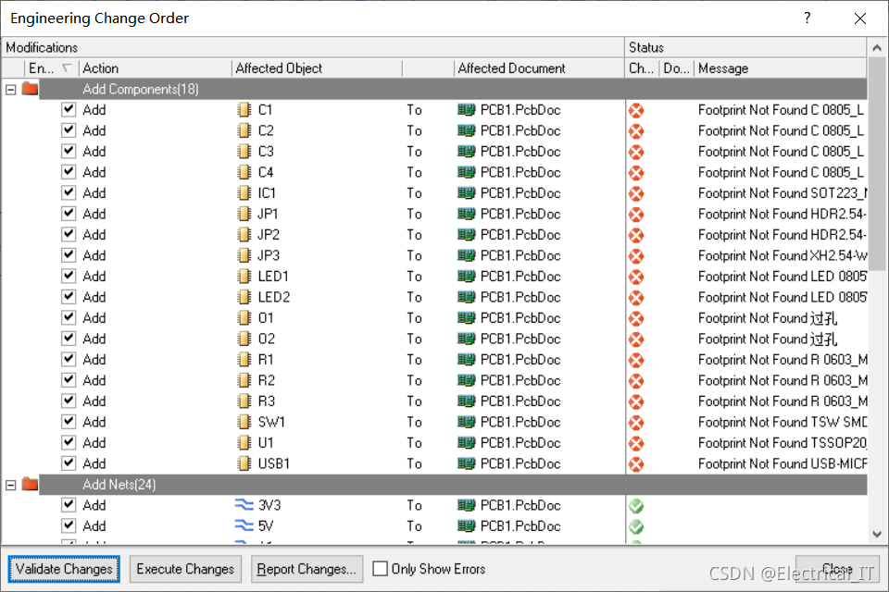Click the component icon next to C1
Image resolution: width=889 pixels, height=592 pixels.
point(244,110)
